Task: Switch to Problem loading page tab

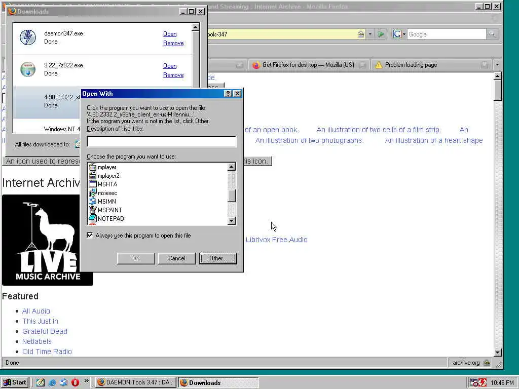Action: click(411, 65)
